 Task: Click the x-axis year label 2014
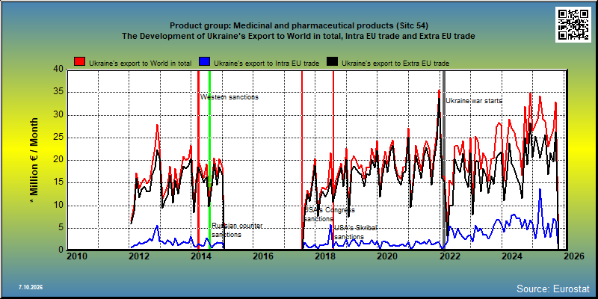[201, 256]
